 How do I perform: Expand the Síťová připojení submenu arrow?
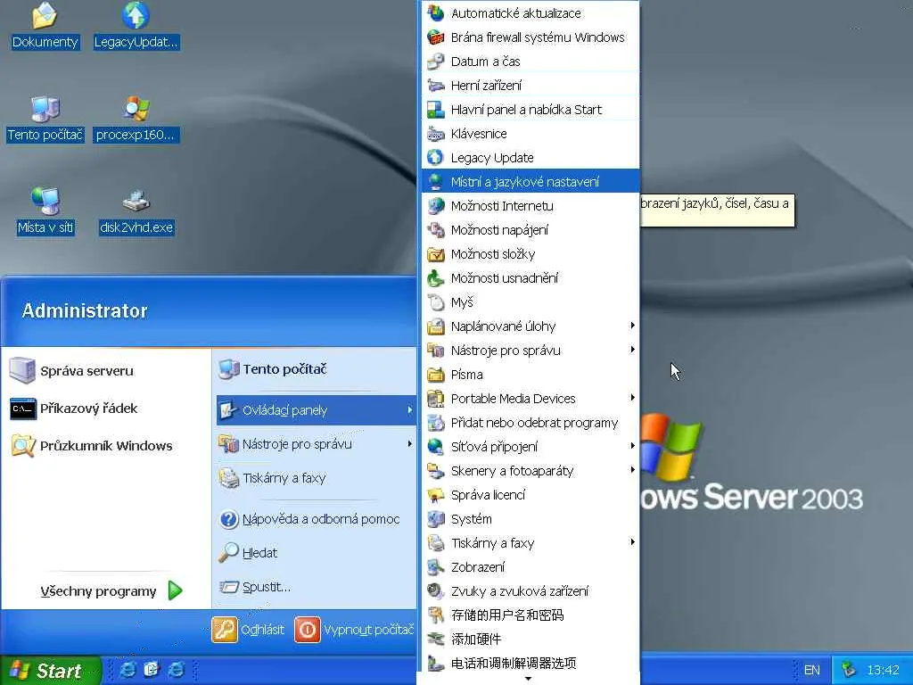pyautogui.click(x=632, y=446)
